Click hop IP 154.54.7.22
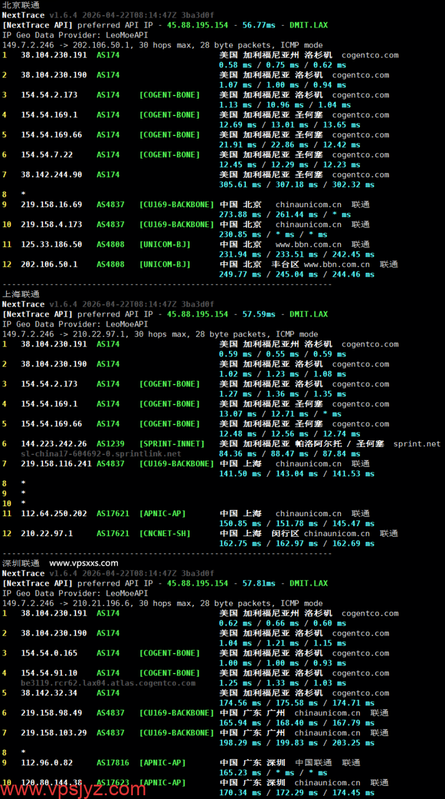This screenshot has width=445, height=799. coord(47,155)
